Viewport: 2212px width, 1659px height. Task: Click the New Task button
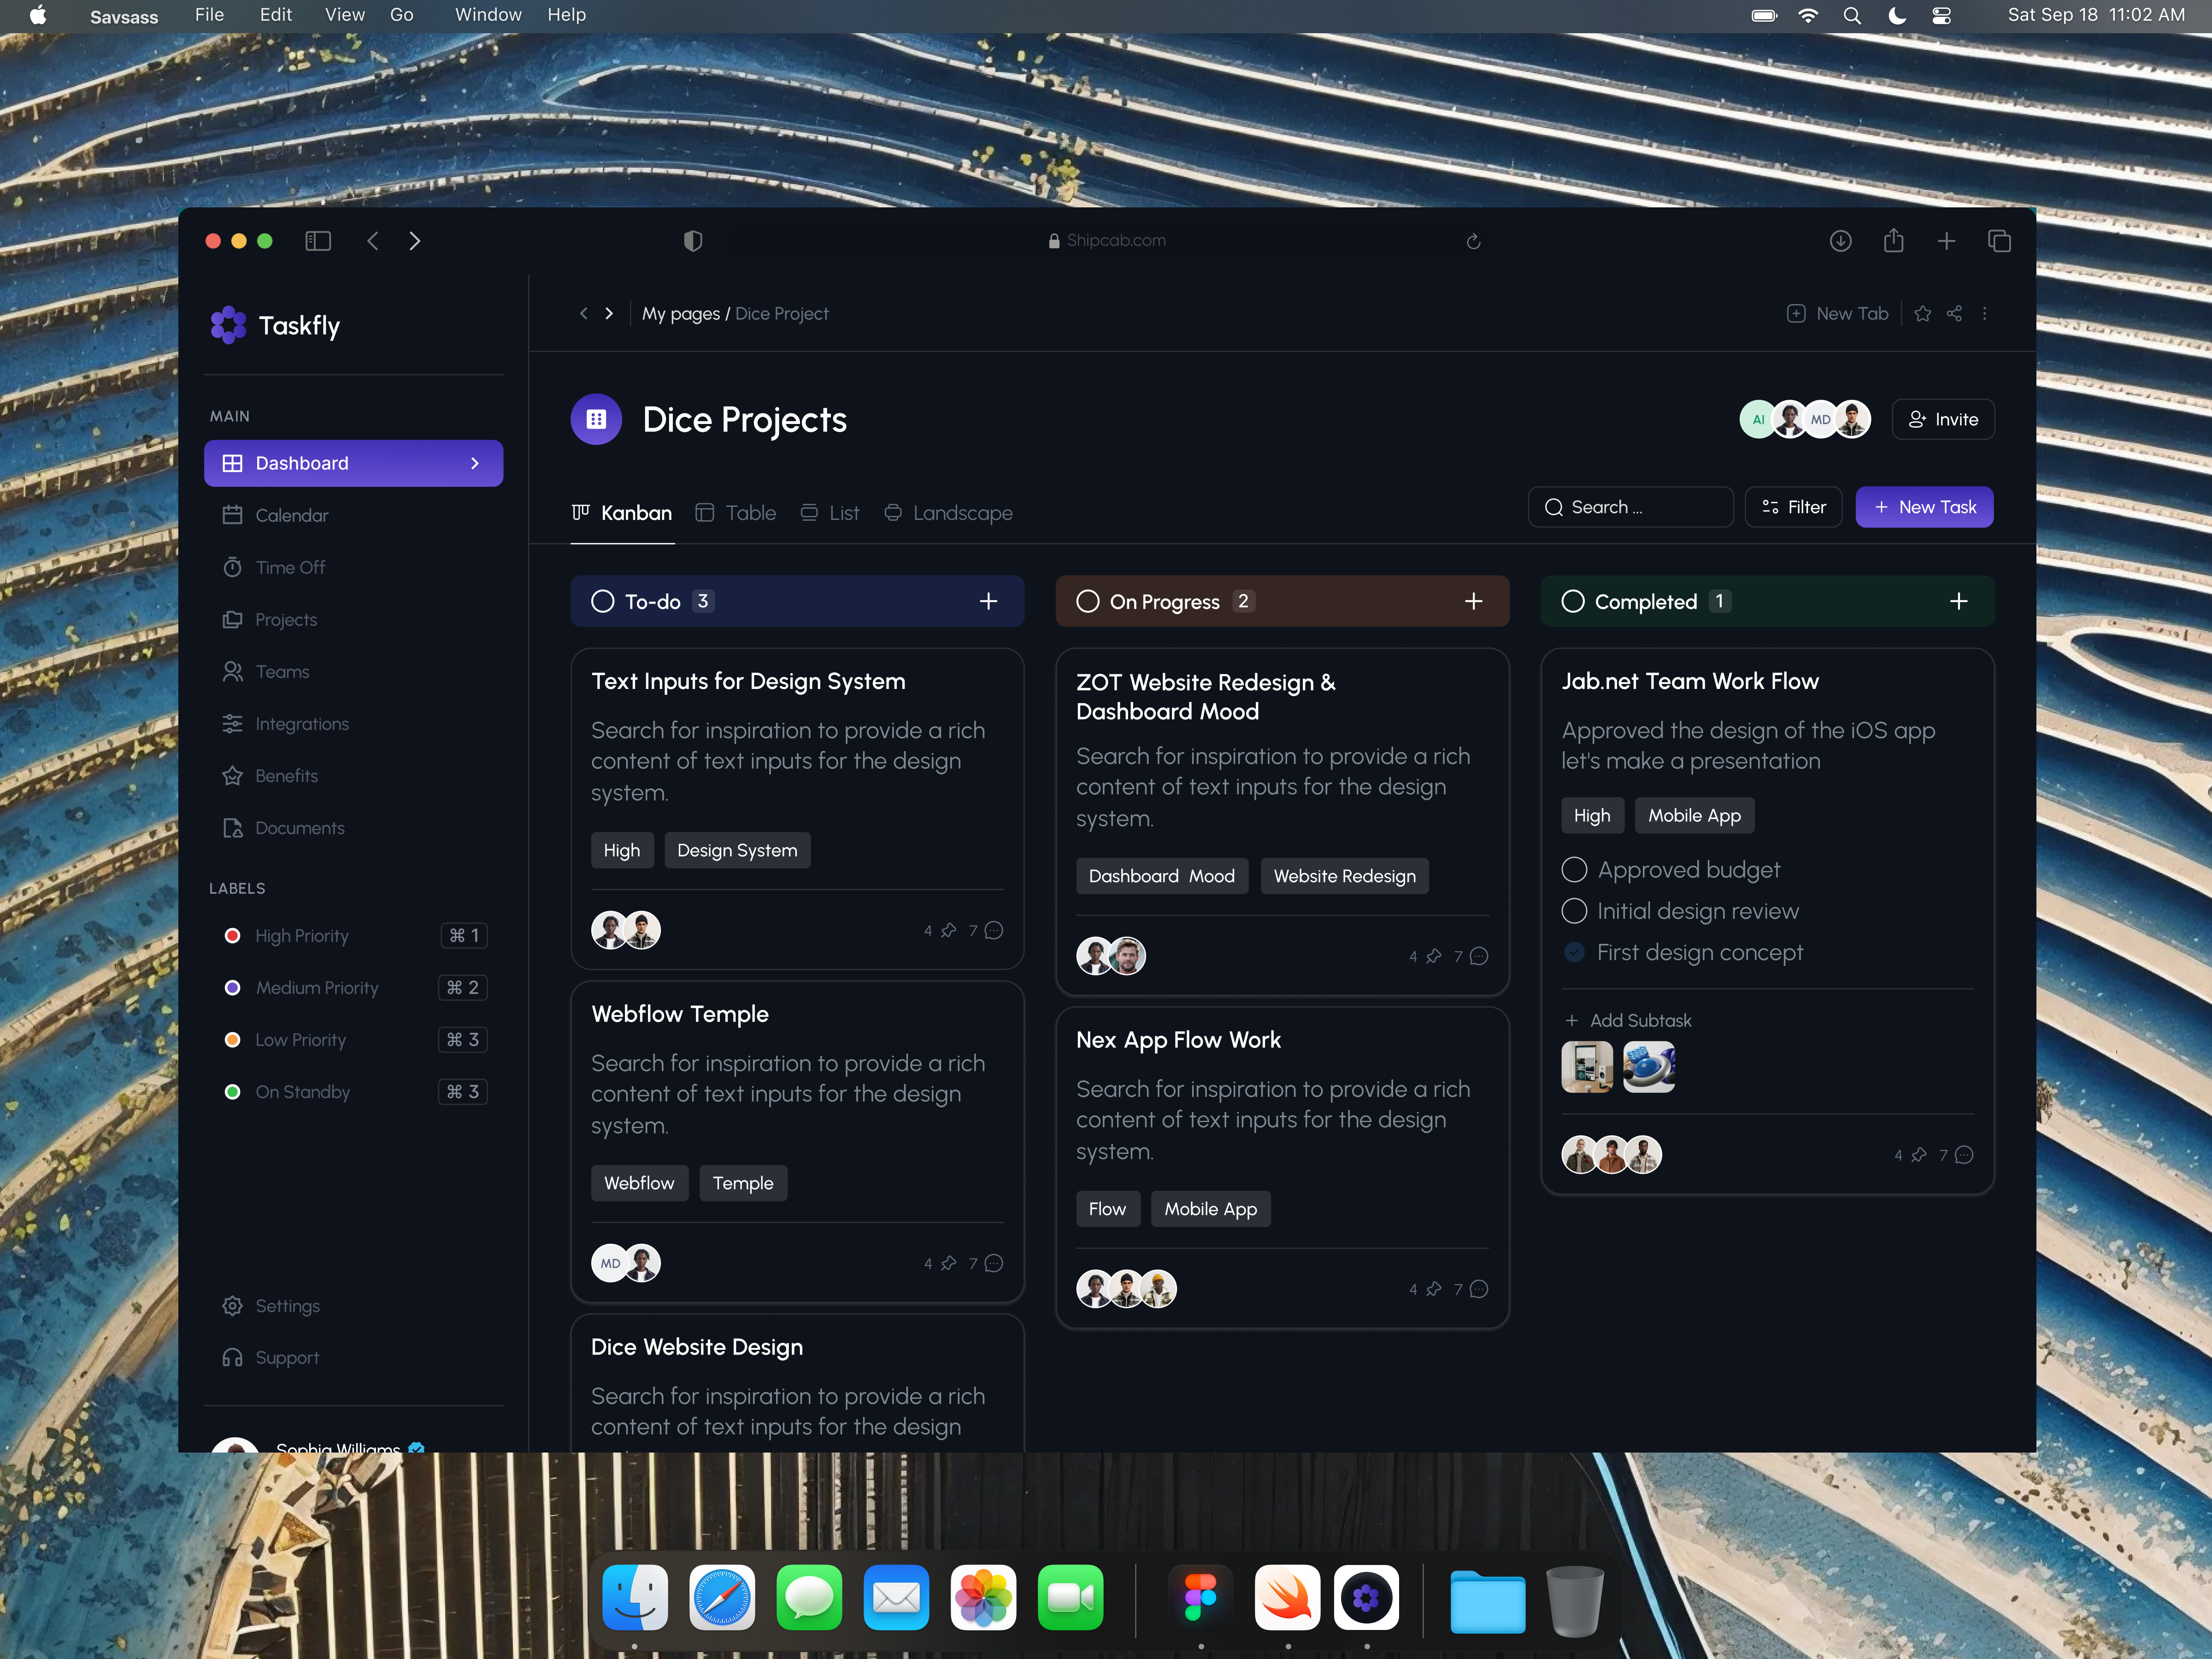pyautogui.click(x=1924, y=507)
